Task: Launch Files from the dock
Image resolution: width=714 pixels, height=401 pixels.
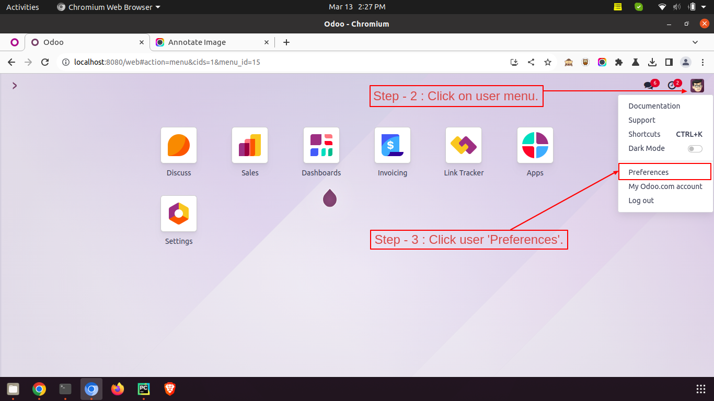Action: coord(13,389)
